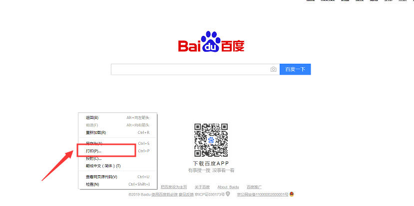Open the About Baidu link
Screen dimensions: 414x206
[229, 187]
